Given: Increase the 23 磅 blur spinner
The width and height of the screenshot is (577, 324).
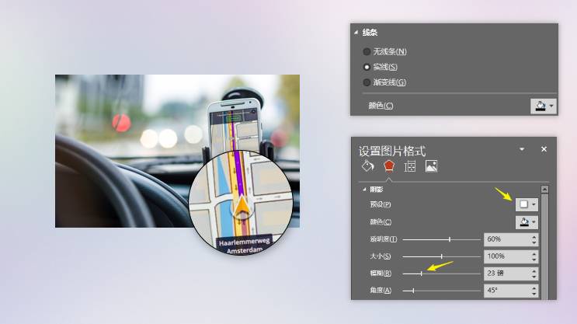Looking at the screenshot, I should click(534, 270).
